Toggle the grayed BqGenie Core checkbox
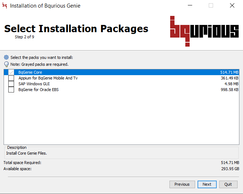 (x=11, y=72)
